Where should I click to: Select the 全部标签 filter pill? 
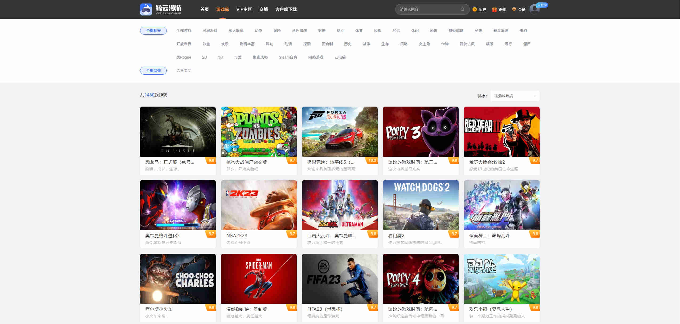153,31
